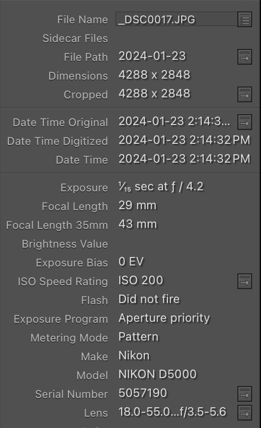Click the Sidecar Files label

click(75, 39)
